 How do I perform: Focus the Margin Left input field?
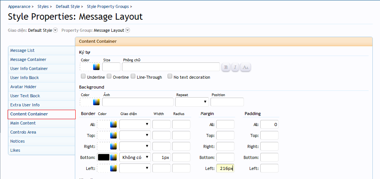225,168
